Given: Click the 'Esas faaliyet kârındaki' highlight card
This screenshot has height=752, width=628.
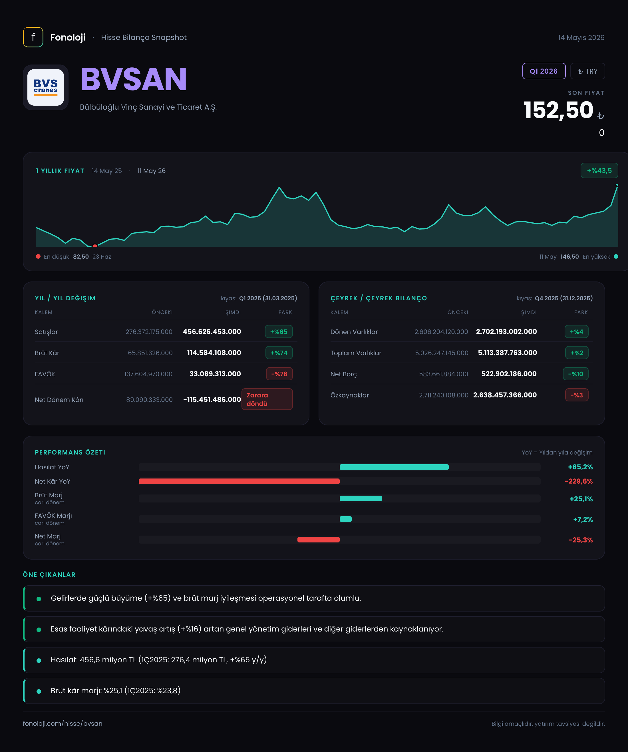Looking at the screenshot, I should (x=314, y=629).
